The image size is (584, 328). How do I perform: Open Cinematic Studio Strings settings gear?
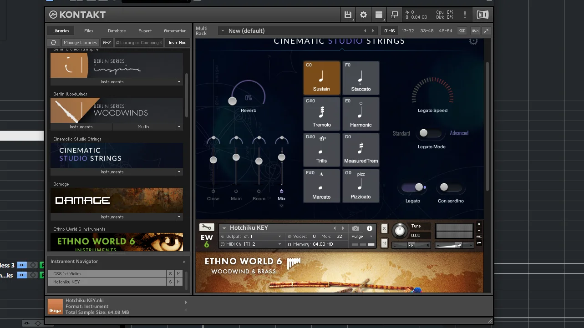coord(473,41)
